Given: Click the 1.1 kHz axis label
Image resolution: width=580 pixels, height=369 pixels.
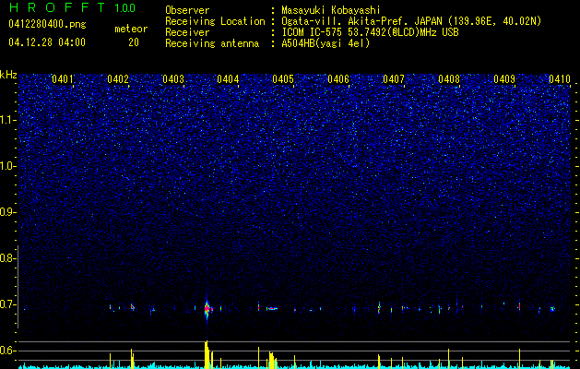Looking at the screenshot, I should [x=7, y=120].
